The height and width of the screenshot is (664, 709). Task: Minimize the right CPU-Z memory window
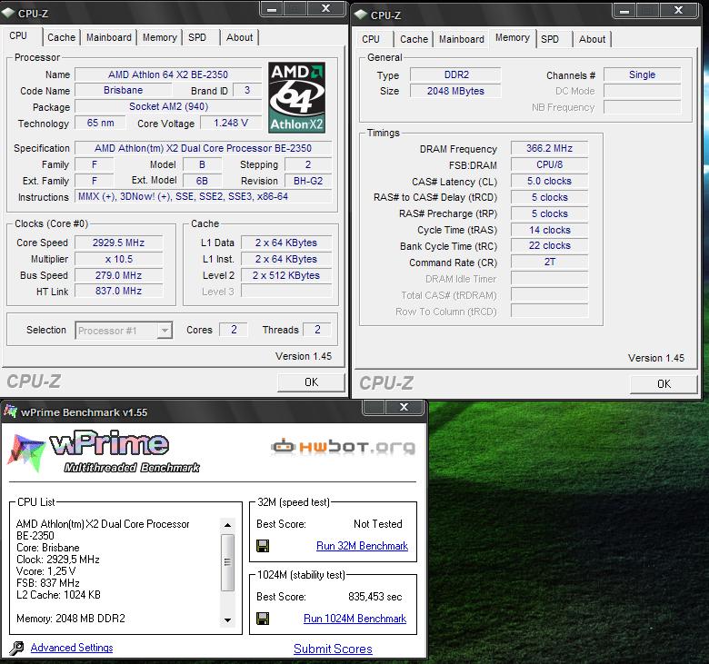[x=624, y=11]
